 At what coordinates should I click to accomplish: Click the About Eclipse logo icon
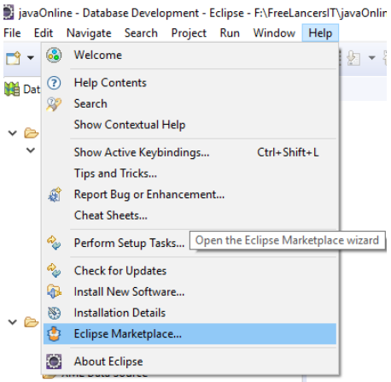[54, 361]
